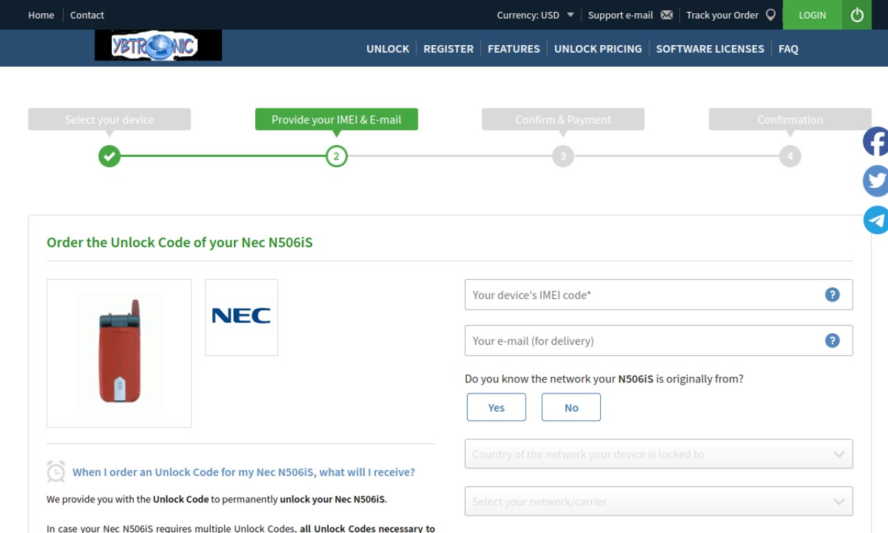Click the NEC brand logo
This screenshot has width=888, height=533.
(x=241, y=317)
